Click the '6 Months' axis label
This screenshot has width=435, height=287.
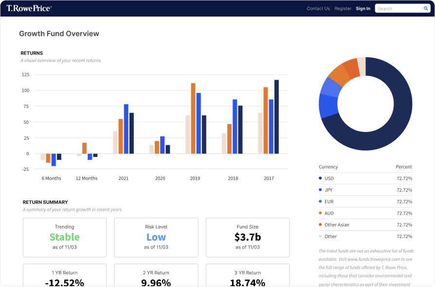click(51, 179)
